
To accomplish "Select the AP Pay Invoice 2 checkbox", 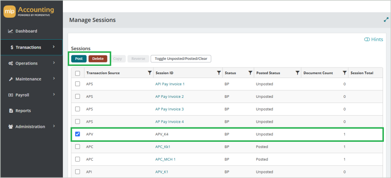I will pyautogui.click(x=78, y=96).
